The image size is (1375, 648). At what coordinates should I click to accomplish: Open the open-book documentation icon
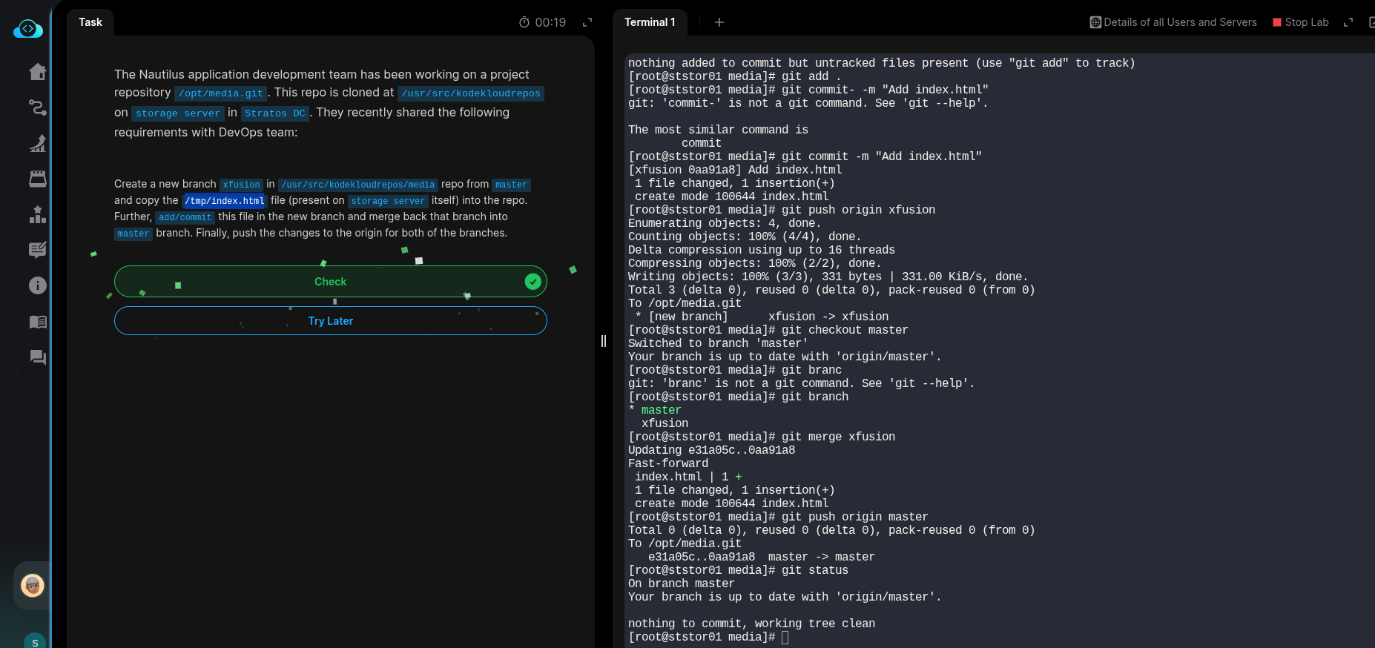(x=38, y=322)
